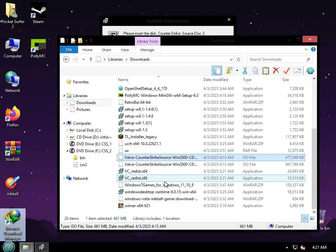Sort by Date modified column header
336x252 pixels.
(x=216, y=80)
